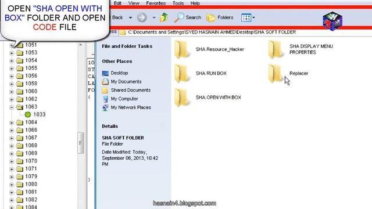Click the My Computer icon

pos(105,99)
